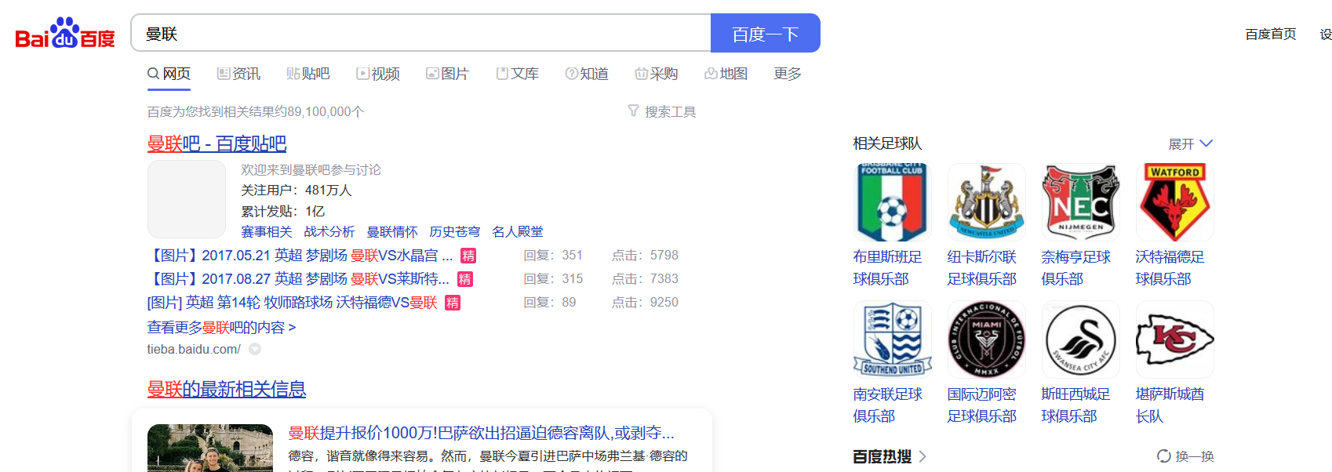Open the 名人殿堂 sublink
Screen dimensions: 1332x472
(x=518, y=232)
